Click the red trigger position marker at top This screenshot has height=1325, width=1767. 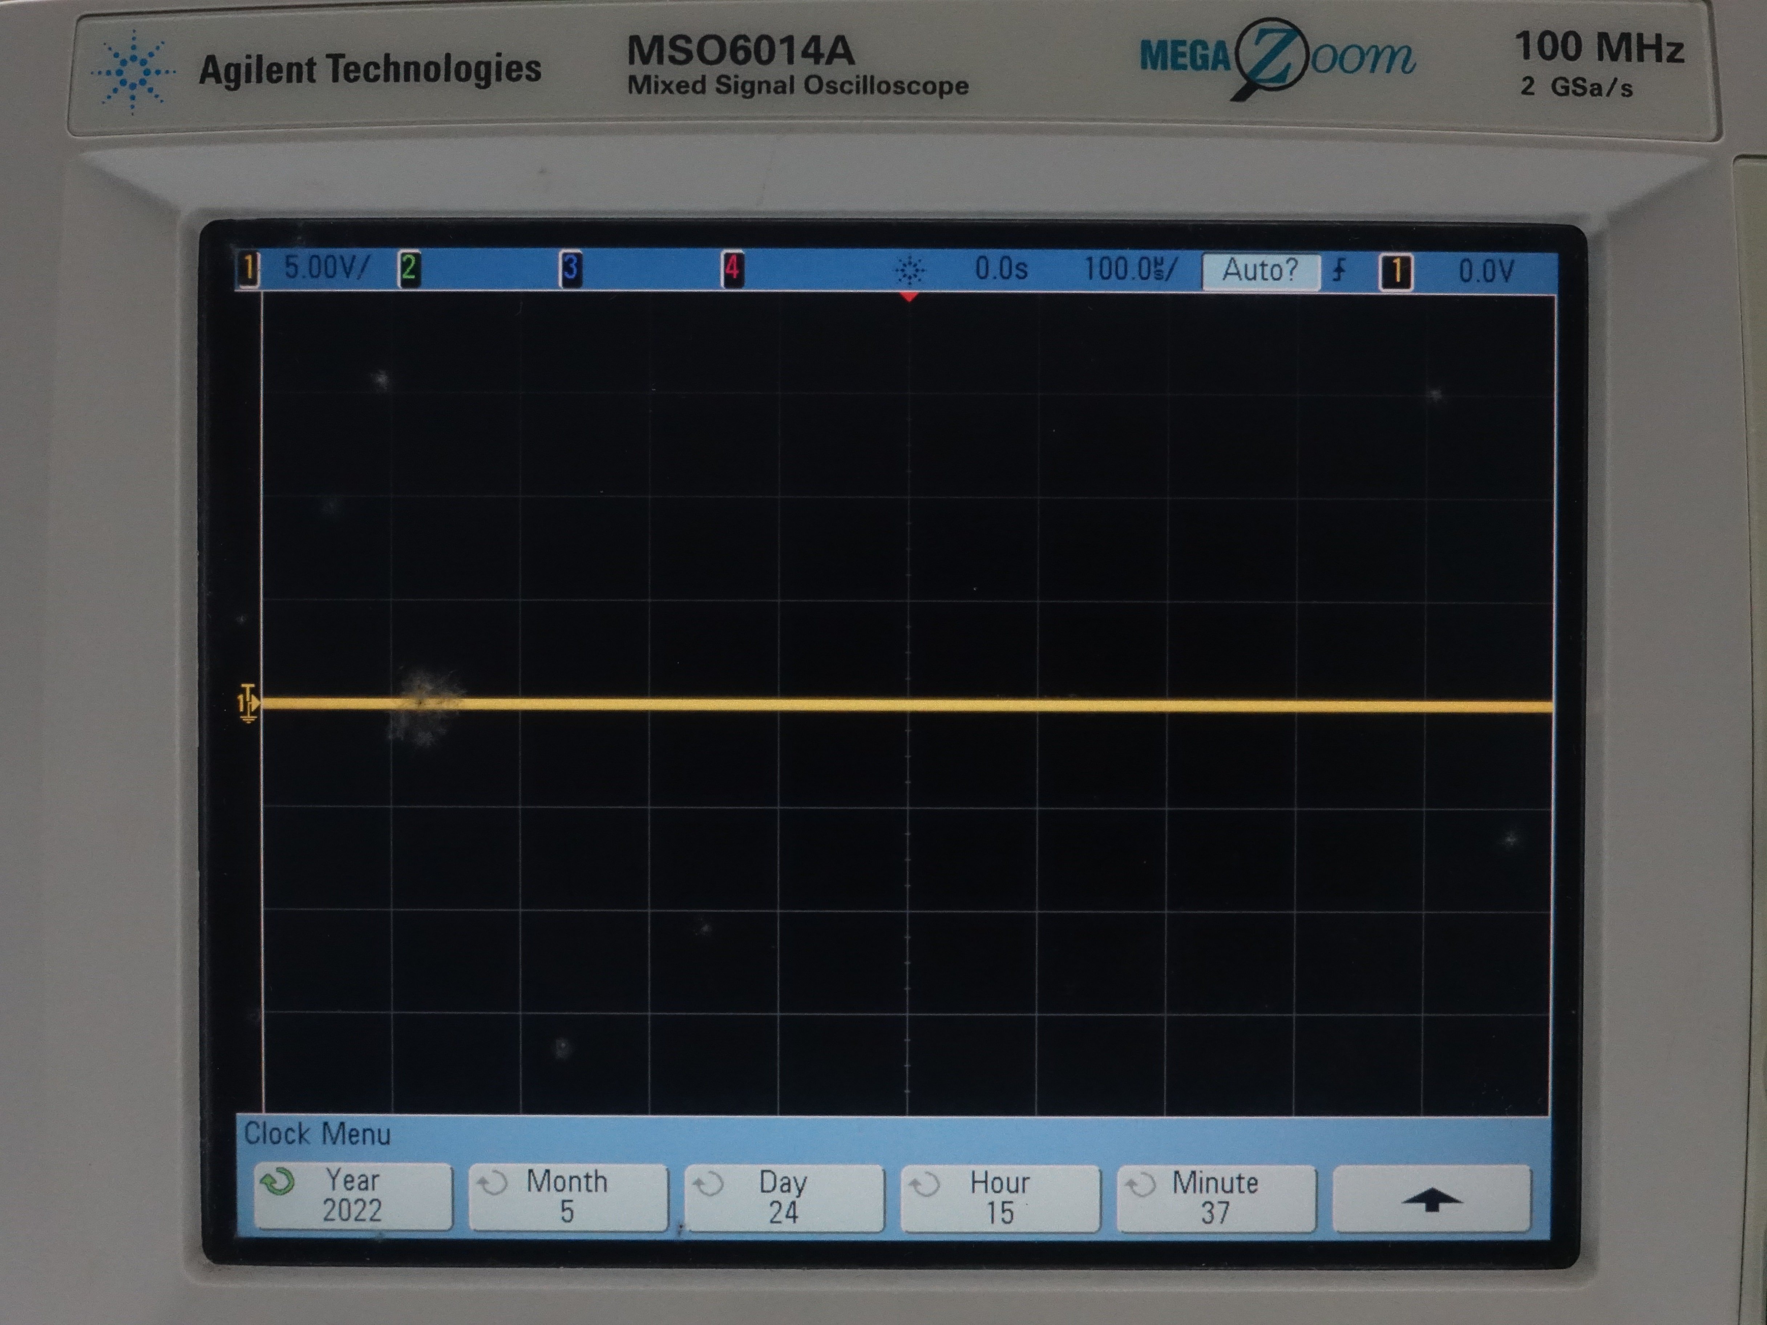[x=908, y=297]
